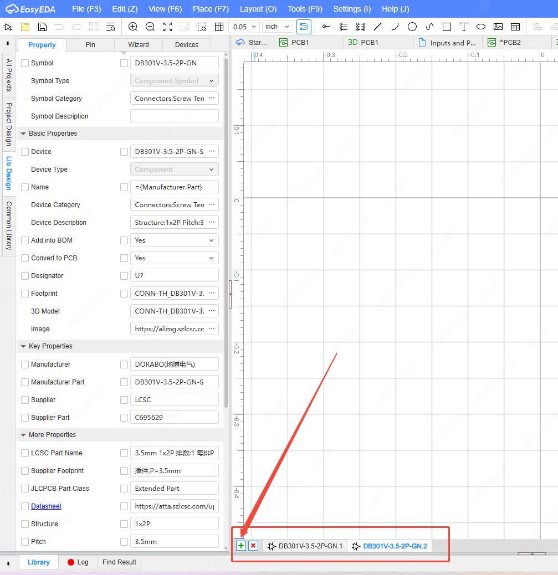Click the green add symbol part button
Screen dimensions: 558x575
(x=241, y=546)
